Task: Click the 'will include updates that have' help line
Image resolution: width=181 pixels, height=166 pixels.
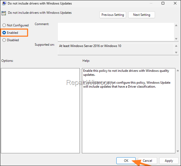Action: point(120,87)
